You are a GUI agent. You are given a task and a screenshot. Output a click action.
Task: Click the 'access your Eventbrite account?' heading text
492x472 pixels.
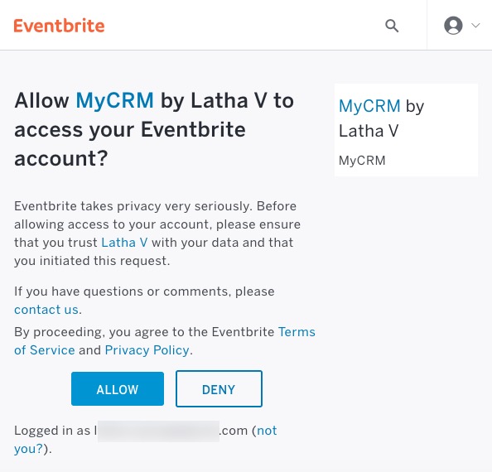[130, 144]
